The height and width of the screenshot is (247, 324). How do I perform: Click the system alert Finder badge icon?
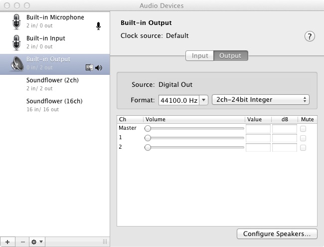point(89,67)
